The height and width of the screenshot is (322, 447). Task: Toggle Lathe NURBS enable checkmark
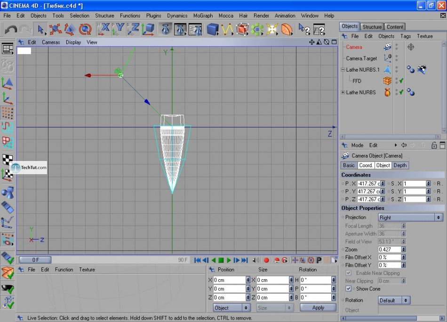click(x=401, y=92)
